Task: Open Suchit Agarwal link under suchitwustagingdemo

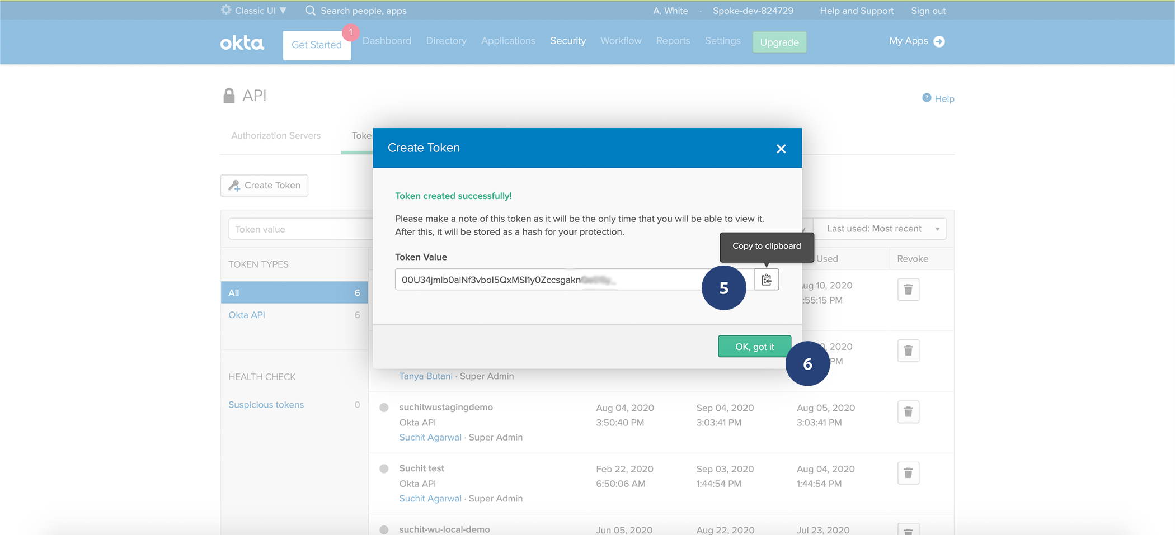Action: pyautogui.click(x=430, y=437)
